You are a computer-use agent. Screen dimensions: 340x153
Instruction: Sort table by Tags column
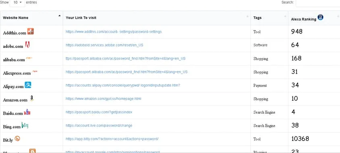point(270,18)
